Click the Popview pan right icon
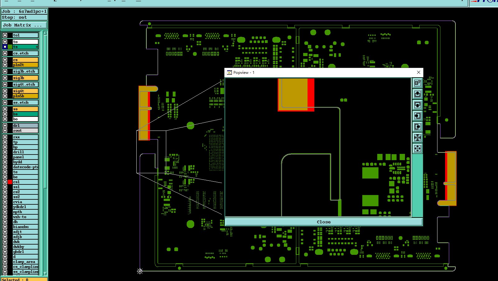The image size is (498, 281). click(x=417, y=126)
